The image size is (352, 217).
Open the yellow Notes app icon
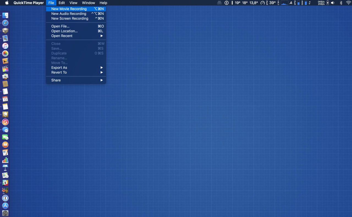tap(5, 107)
